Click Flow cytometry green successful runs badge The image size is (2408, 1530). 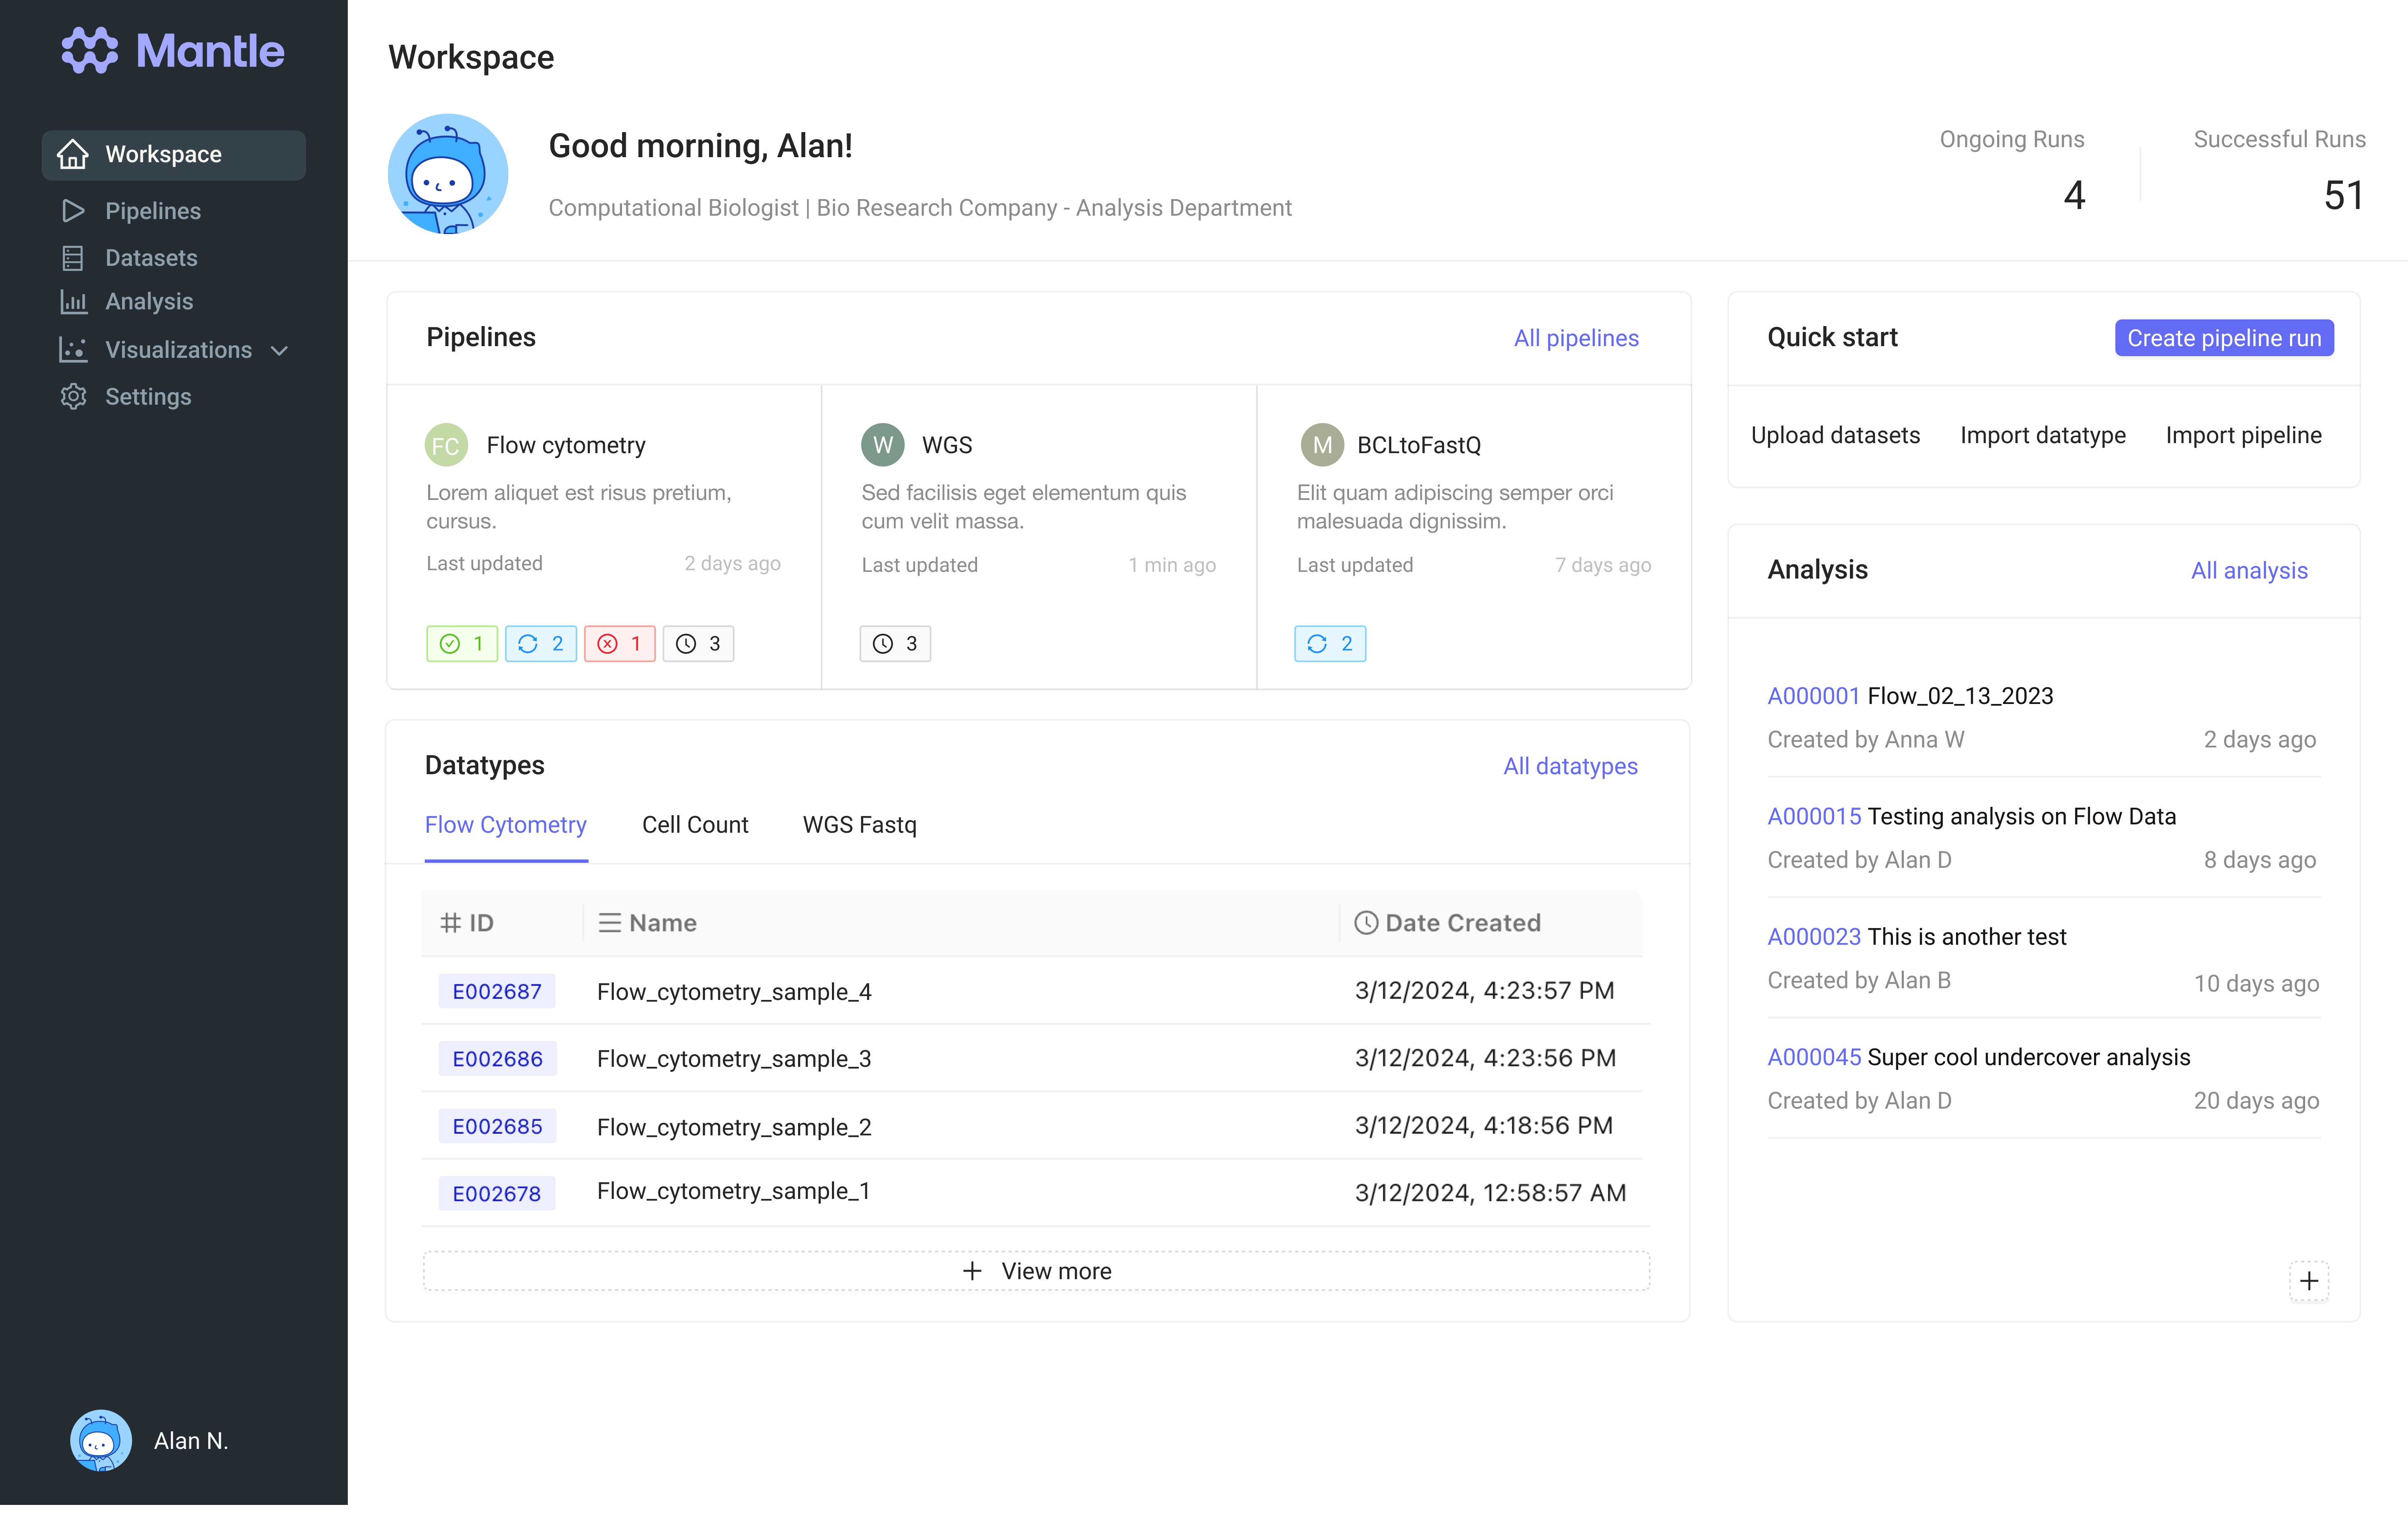click(462, 644)
